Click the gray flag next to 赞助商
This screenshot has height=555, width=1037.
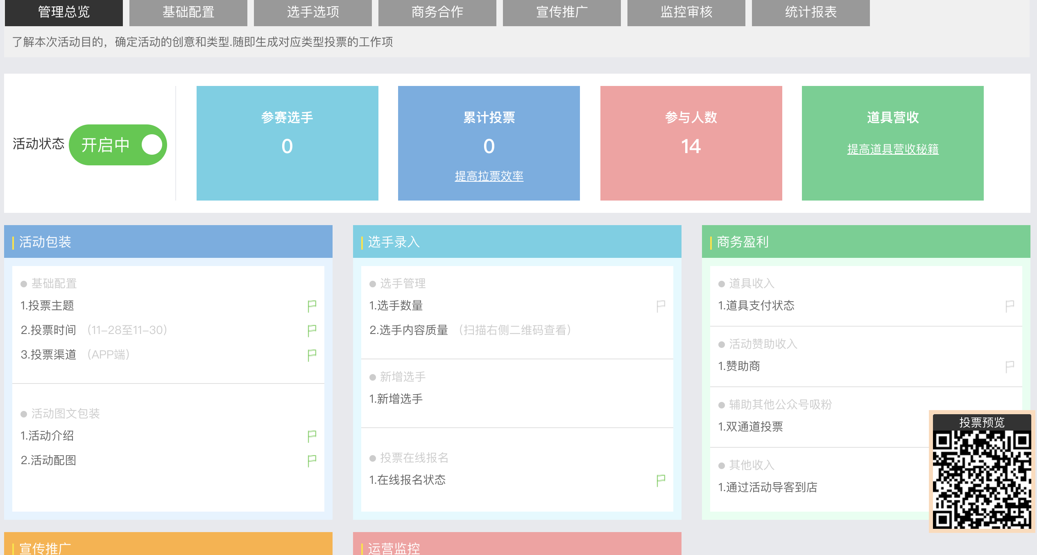coord(1010,366)
